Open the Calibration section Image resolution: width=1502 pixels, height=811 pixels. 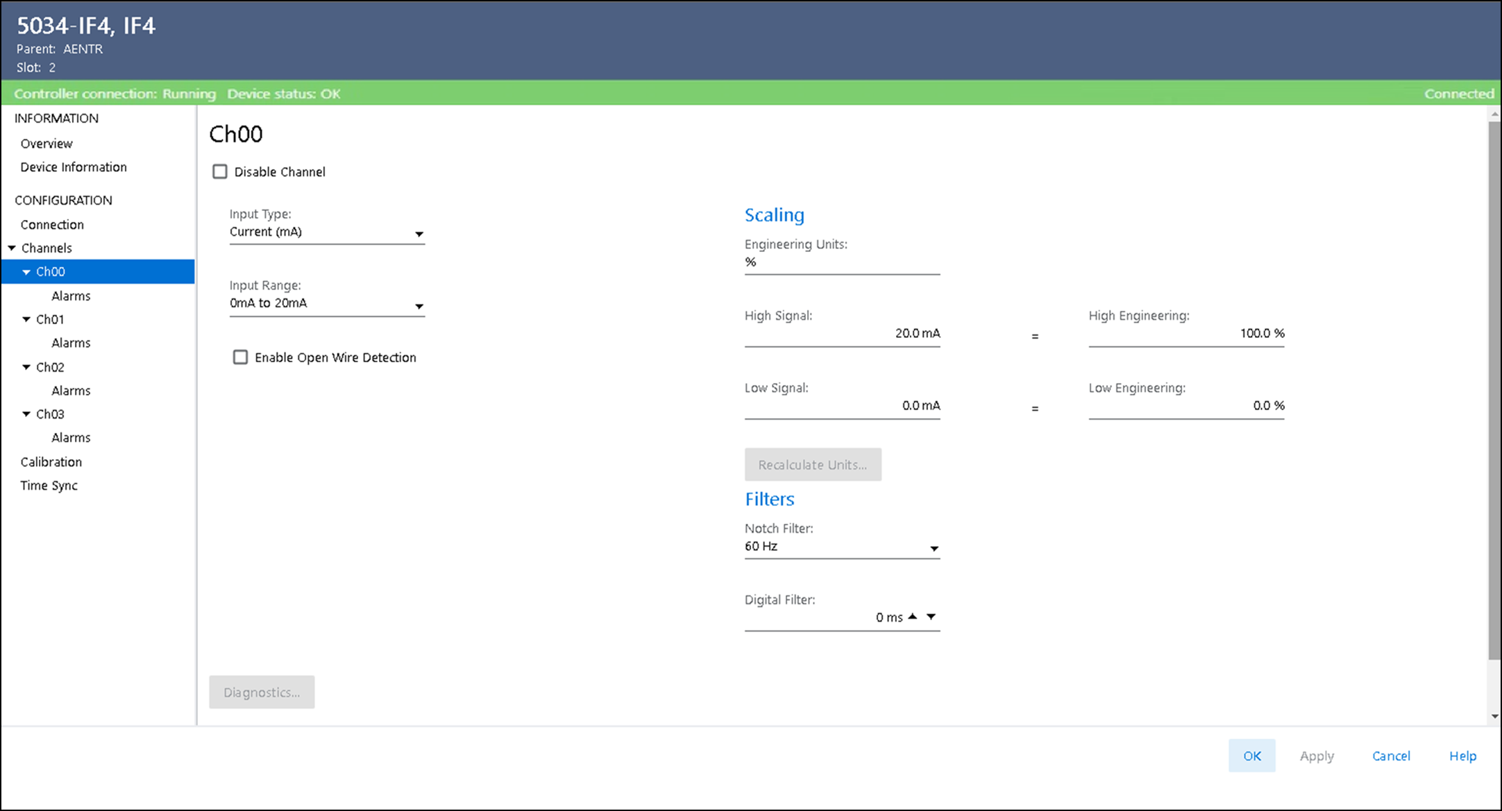pos(51,462)
